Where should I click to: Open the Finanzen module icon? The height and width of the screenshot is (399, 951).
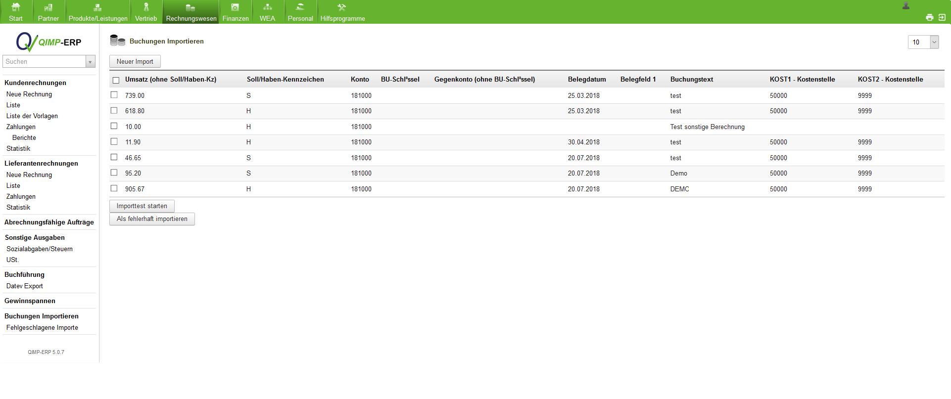tap(235, 7)
